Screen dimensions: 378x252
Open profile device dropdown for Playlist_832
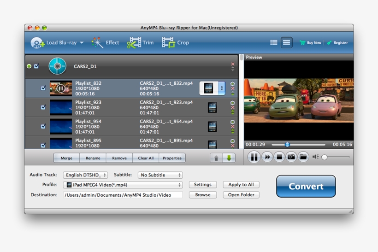point(222,88)
